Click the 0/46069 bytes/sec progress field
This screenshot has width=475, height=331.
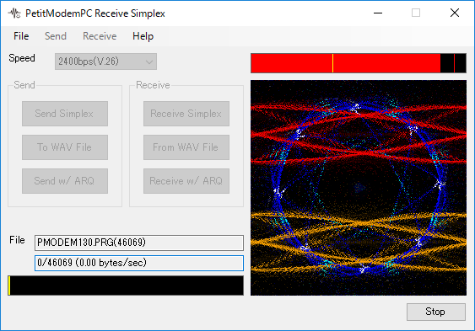[x=139, y=263]
